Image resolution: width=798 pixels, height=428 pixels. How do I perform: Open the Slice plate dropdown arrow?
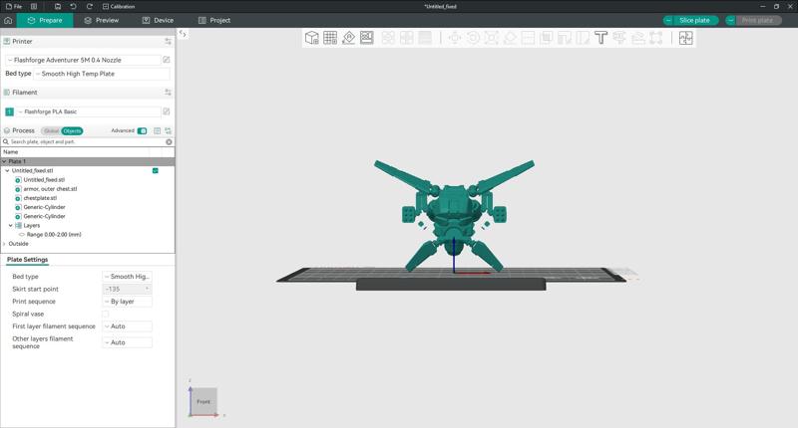click(668, 20)
